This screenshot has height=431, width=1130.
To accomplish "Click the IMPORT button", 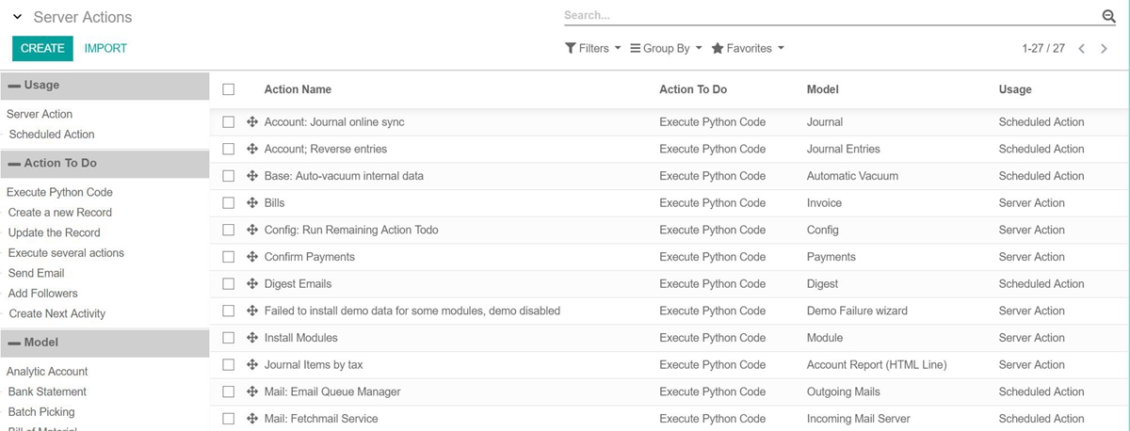I will [x=105, y=49].
